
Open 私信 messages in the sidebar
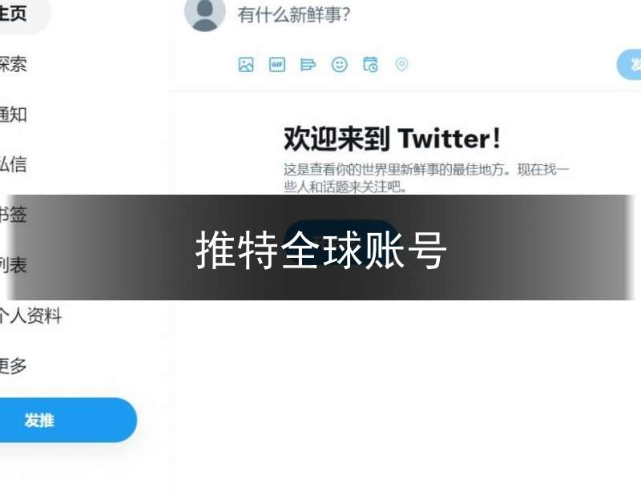tap(13, 164)
